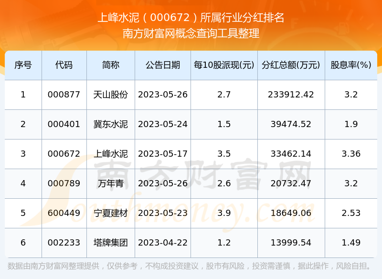Click the footer disclaimer starting 数据由南方财富网整理提供

(189, 266)
